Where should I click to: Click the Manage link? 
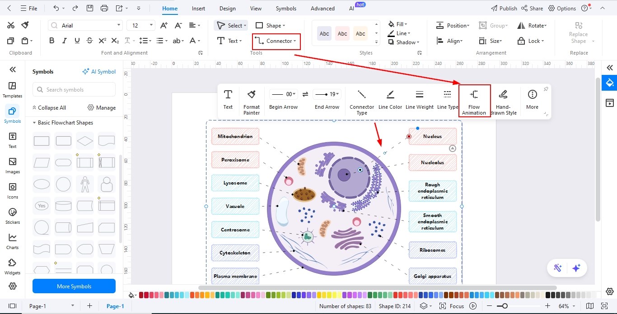[102, 107]
